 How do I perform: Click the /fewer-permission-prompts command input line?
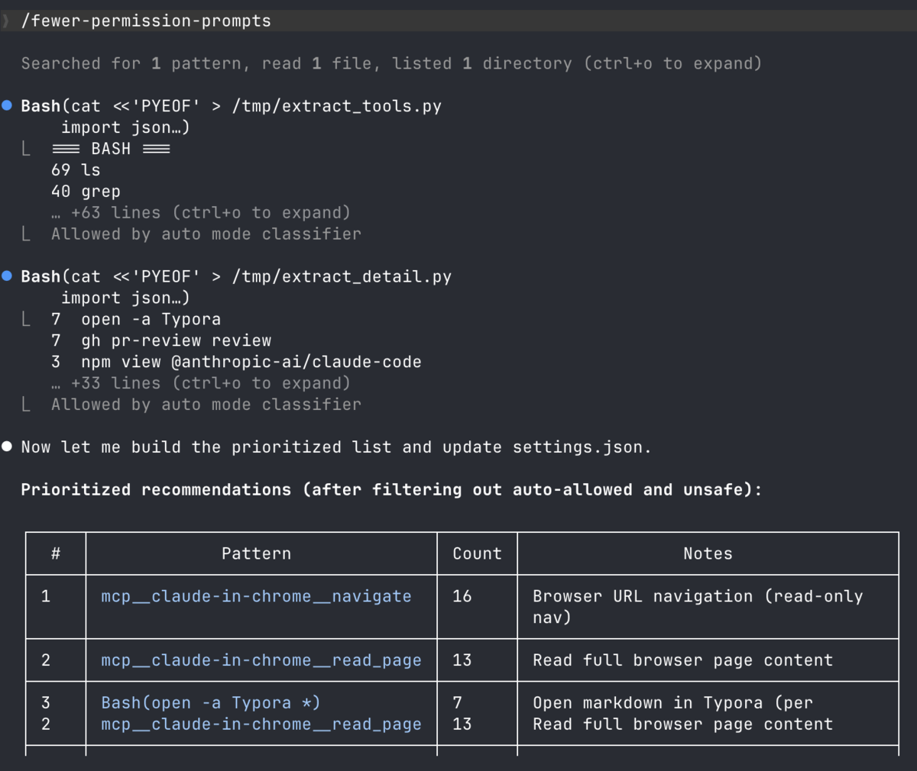[458, 21]
